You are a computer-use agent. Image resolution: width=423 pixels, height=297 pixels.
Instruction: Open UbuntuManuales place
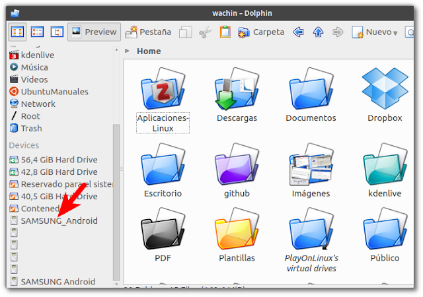(49, 92)
